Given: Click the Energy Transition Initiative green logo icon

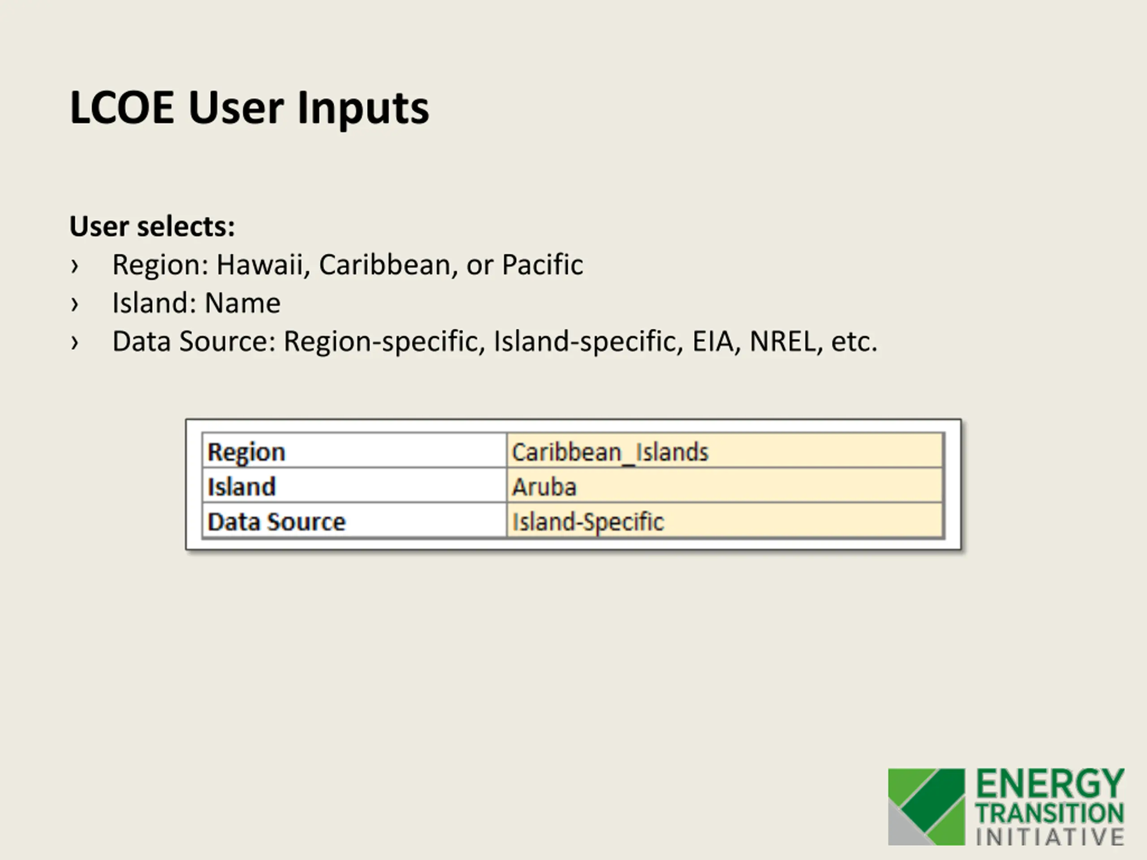Looking at the screenshot, I should [926, 807].
